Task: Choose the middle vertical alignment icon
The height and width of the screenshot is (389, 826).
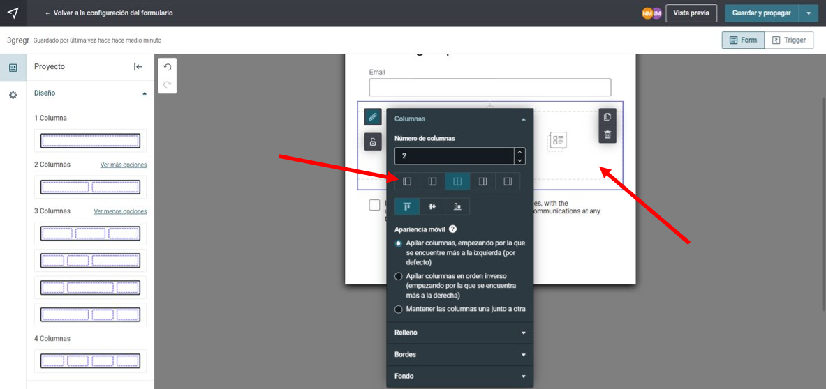Action: coord(432,206)
